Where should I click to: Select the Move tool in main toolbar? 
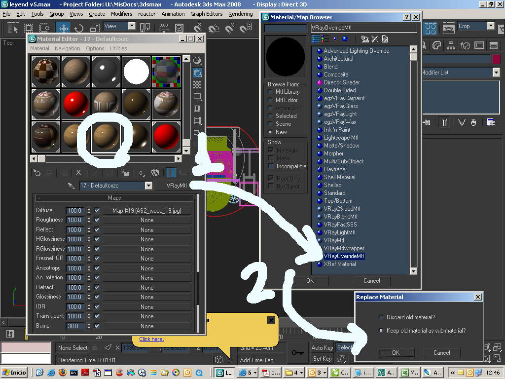pos(64,28)
